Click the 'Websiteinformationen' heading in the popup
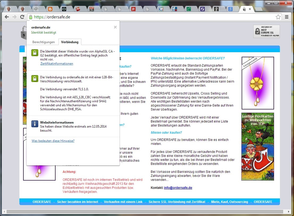The image size is (294, 216). pos(57,123)
